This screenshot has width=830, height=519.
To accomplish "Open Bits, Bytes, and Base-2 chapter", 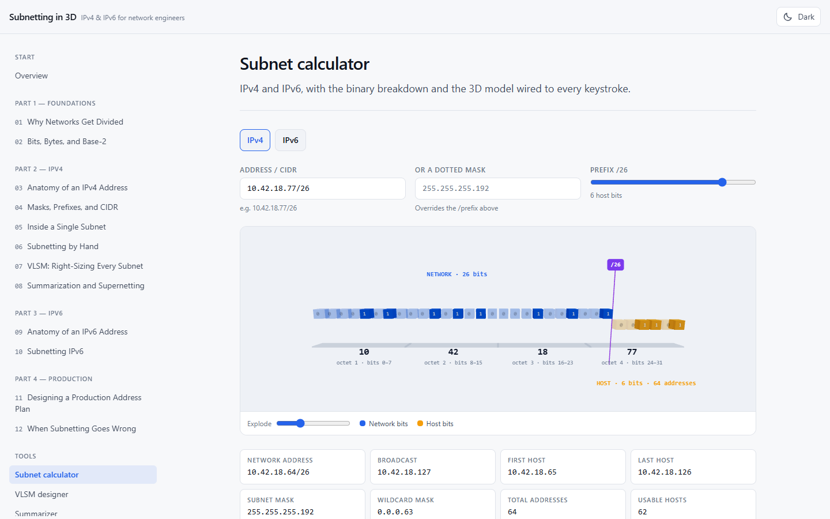I will pyautogui.click(x=83, y=141).
